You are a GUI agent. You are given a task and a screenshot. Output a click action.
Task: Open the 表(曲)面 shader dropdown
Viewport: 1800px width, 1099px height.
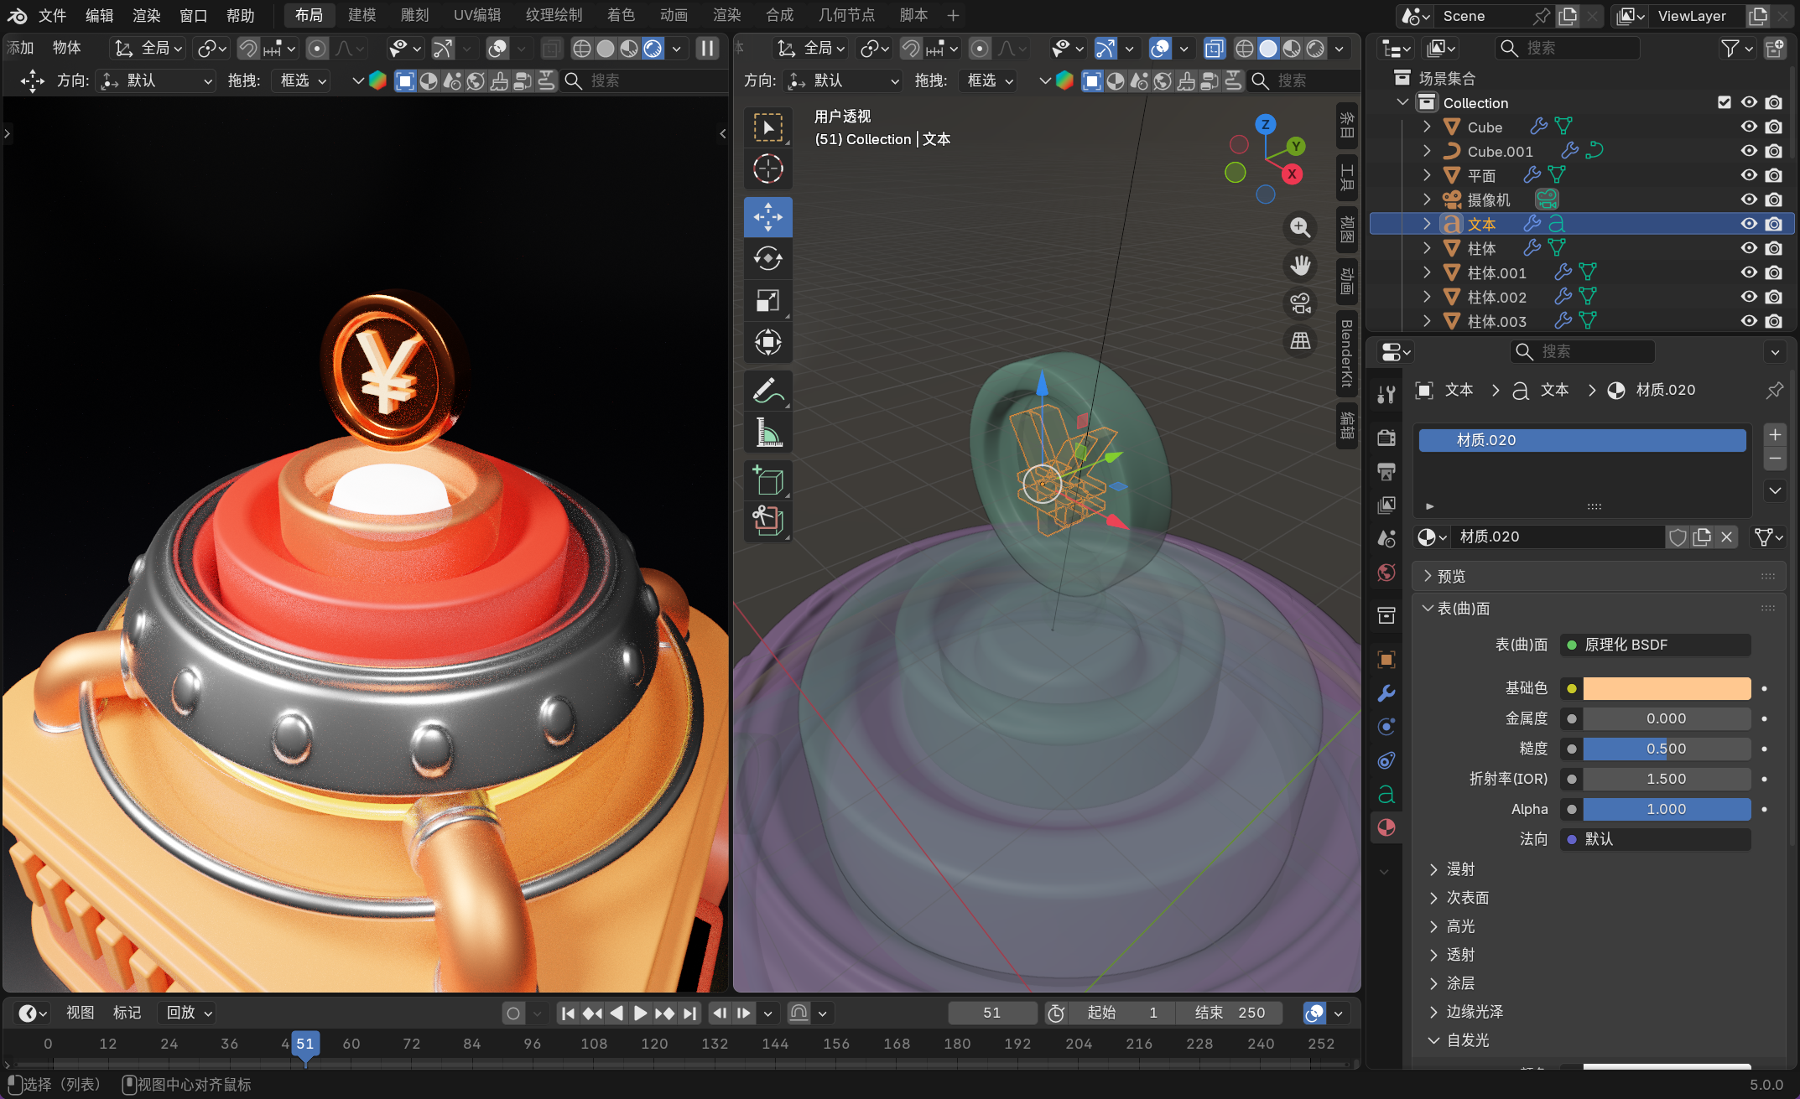click(1655, 645)
